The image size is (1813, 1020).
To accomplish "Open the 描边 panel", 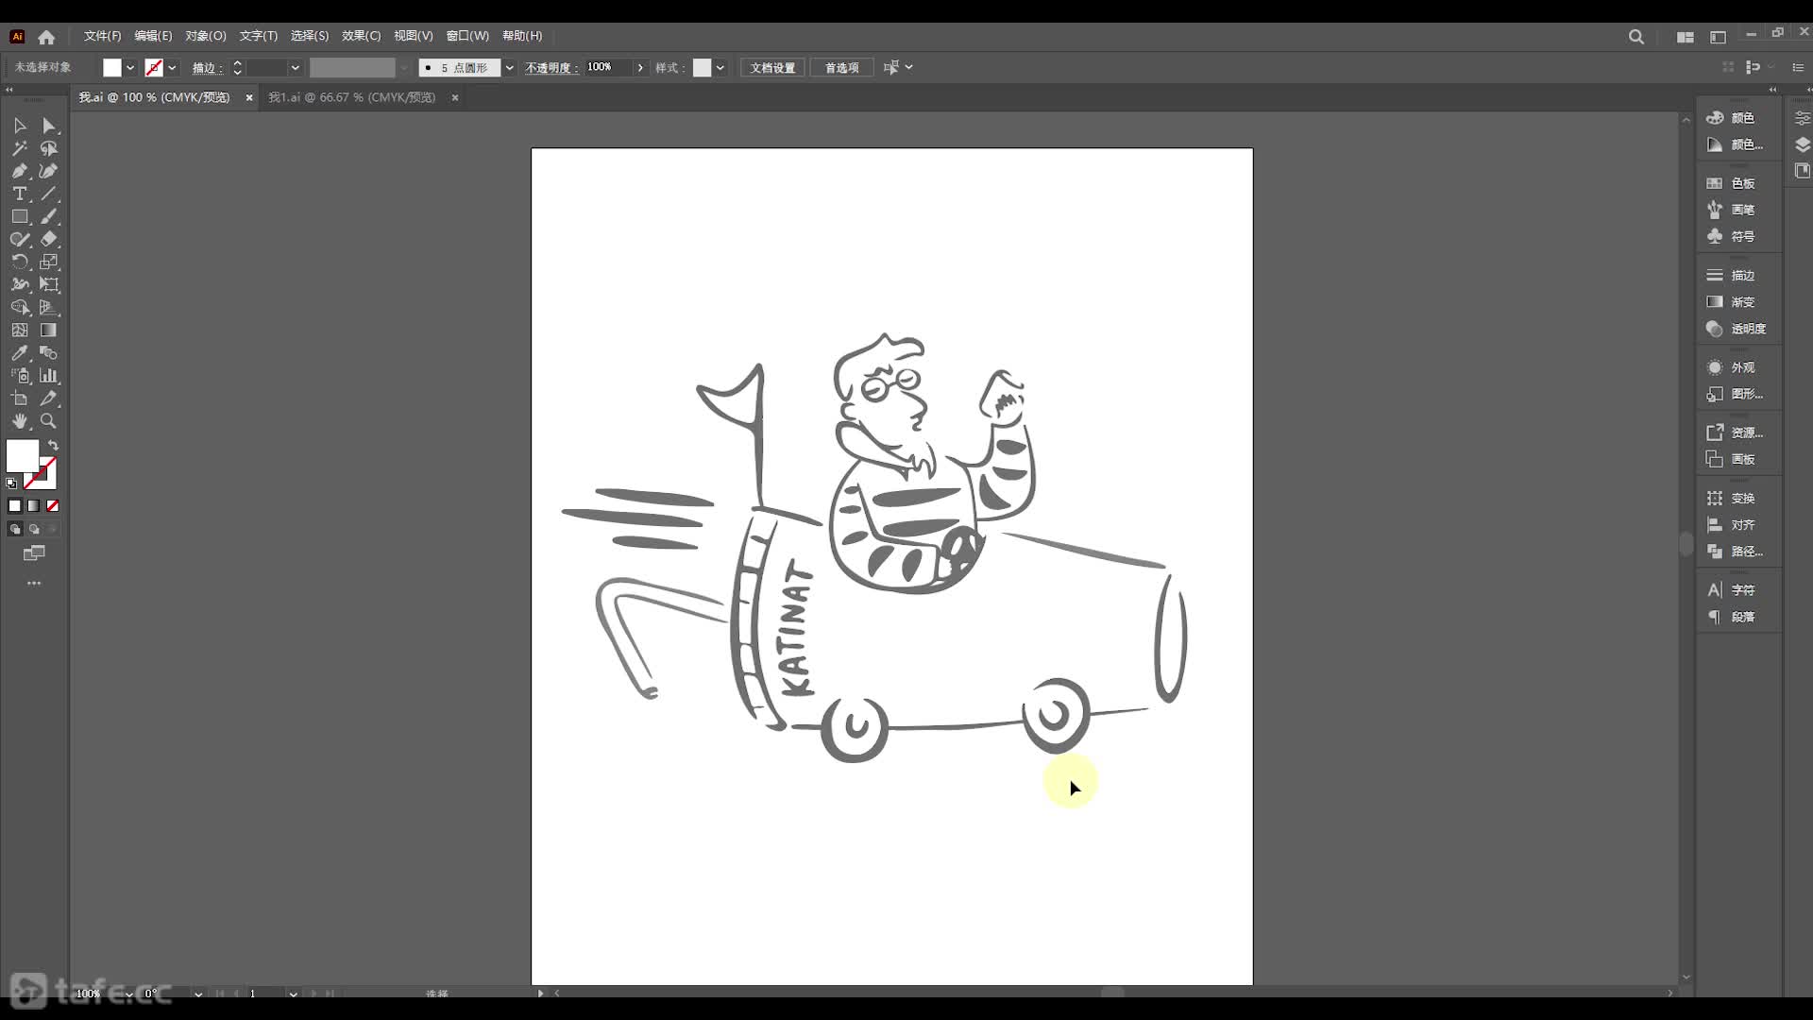I will pyautogui.click(x=1732, y=276).
